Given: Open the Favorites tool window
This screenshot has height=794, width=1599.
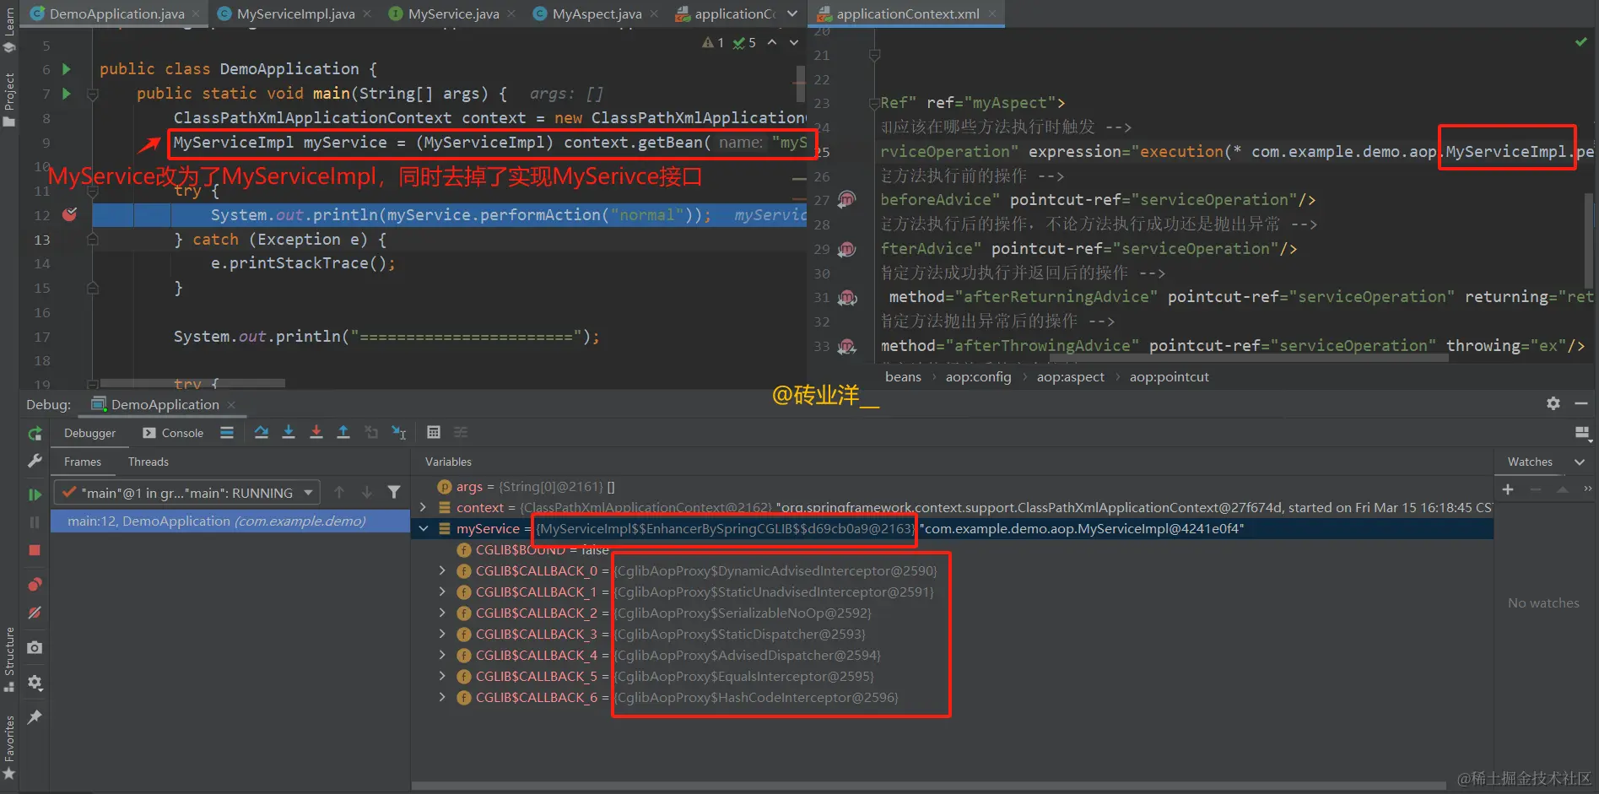Looking at the screenshot, I should point(9,747).
